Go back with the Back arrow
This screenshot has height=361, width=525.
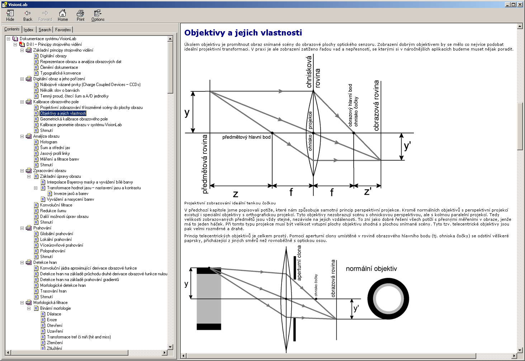click(28, 15)
